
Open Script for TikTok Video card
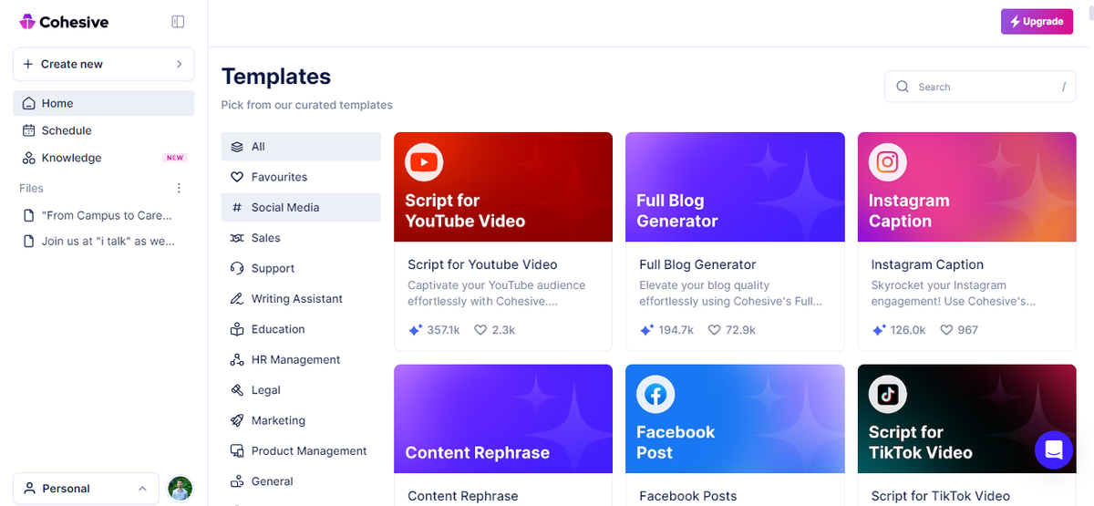coord(966,435)
